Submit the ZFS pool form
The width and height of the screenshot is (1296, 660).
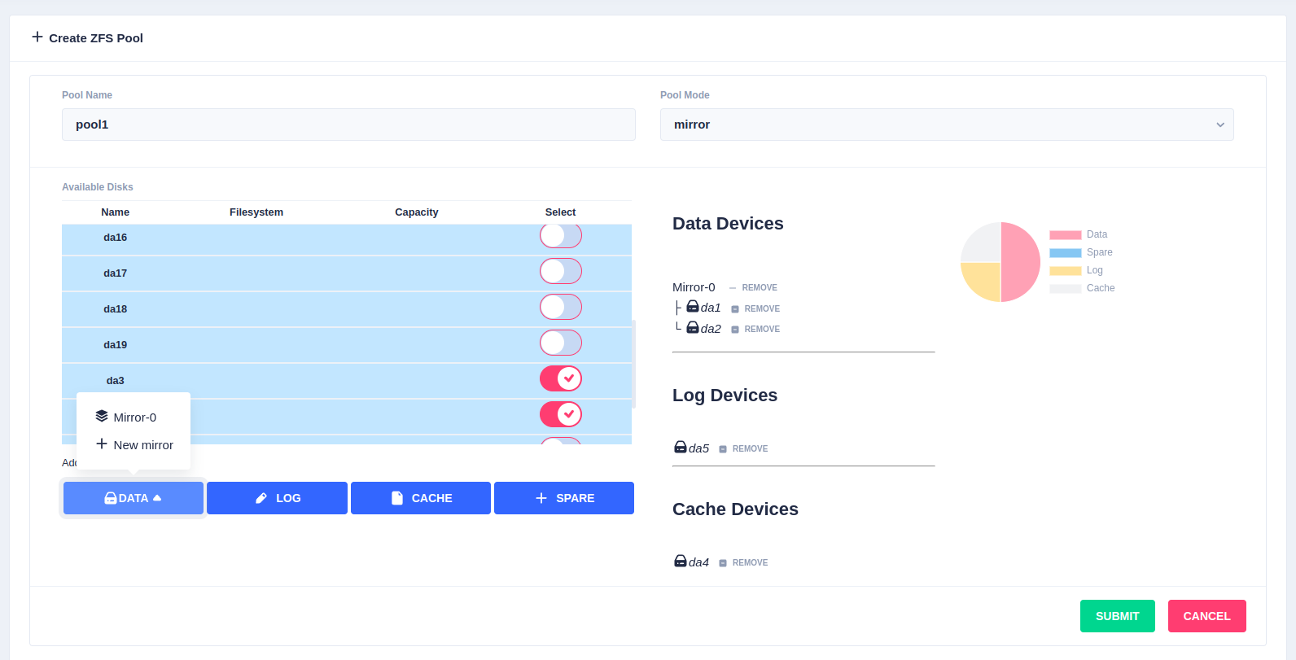[x=1118, y=616]
